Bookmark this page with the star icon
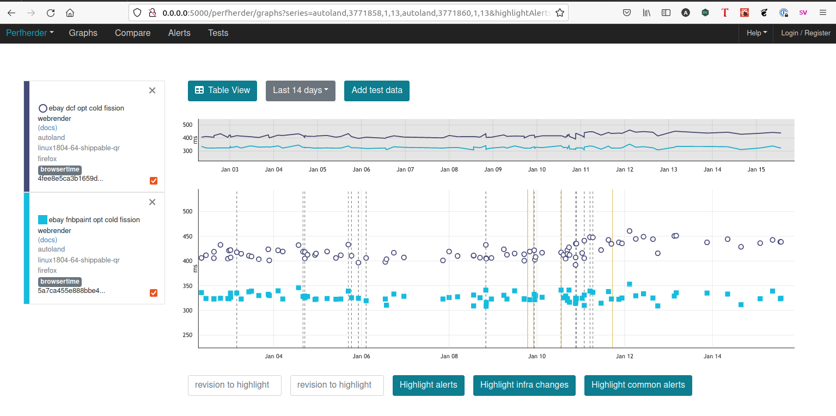Viewport: 836px width, 416px height. click(559, 13)
